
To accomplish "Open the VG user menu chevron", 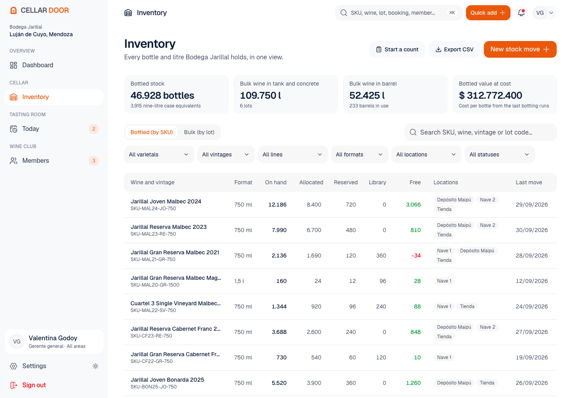I will pyautogui.click(x=551, y=13).
